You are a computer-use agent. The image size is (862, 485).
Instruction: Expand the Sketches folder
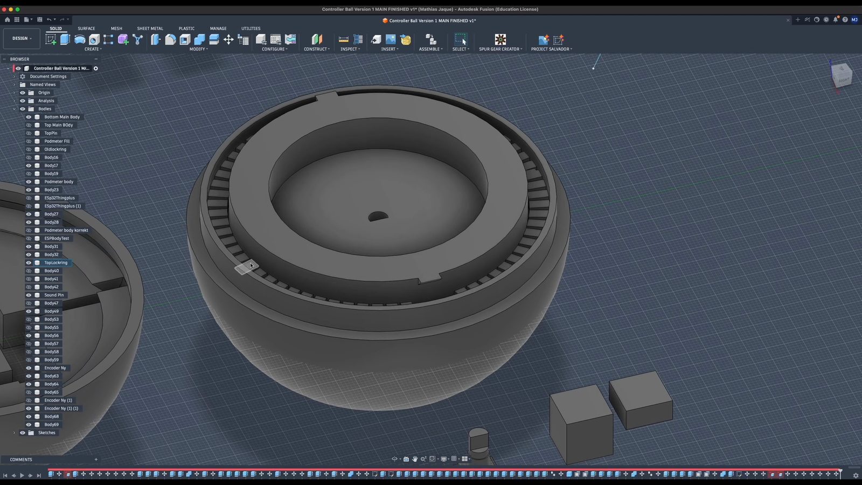tap(15, 433)
